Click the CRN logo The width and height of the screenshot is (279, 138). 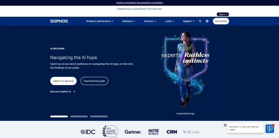pos(172,132)
